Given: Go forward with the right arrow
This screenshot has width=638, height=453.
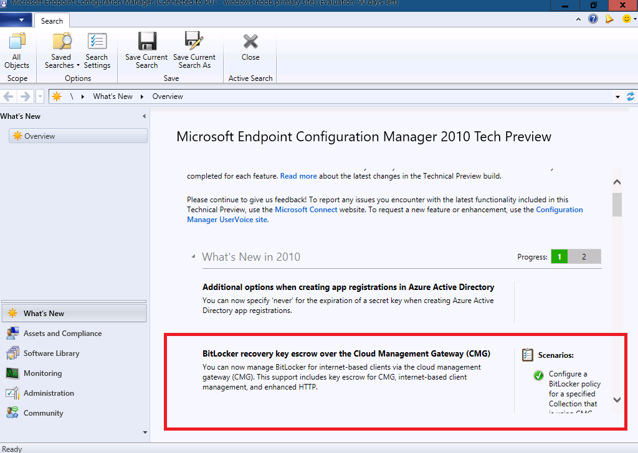Looking at the screenshot, I should [25, 96].
